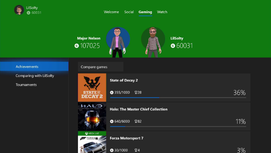Image resolution: width=271 pixels, height=153 pixels.
Task: Click Halo collection progress bar
Action: click(178, 127)
